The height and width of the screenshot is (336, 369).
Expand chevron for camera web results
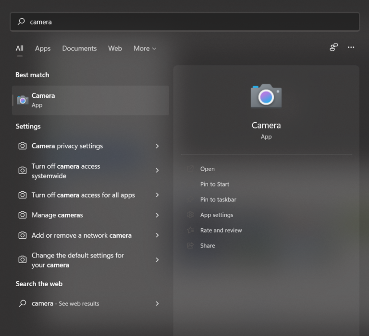pos(157,303)
